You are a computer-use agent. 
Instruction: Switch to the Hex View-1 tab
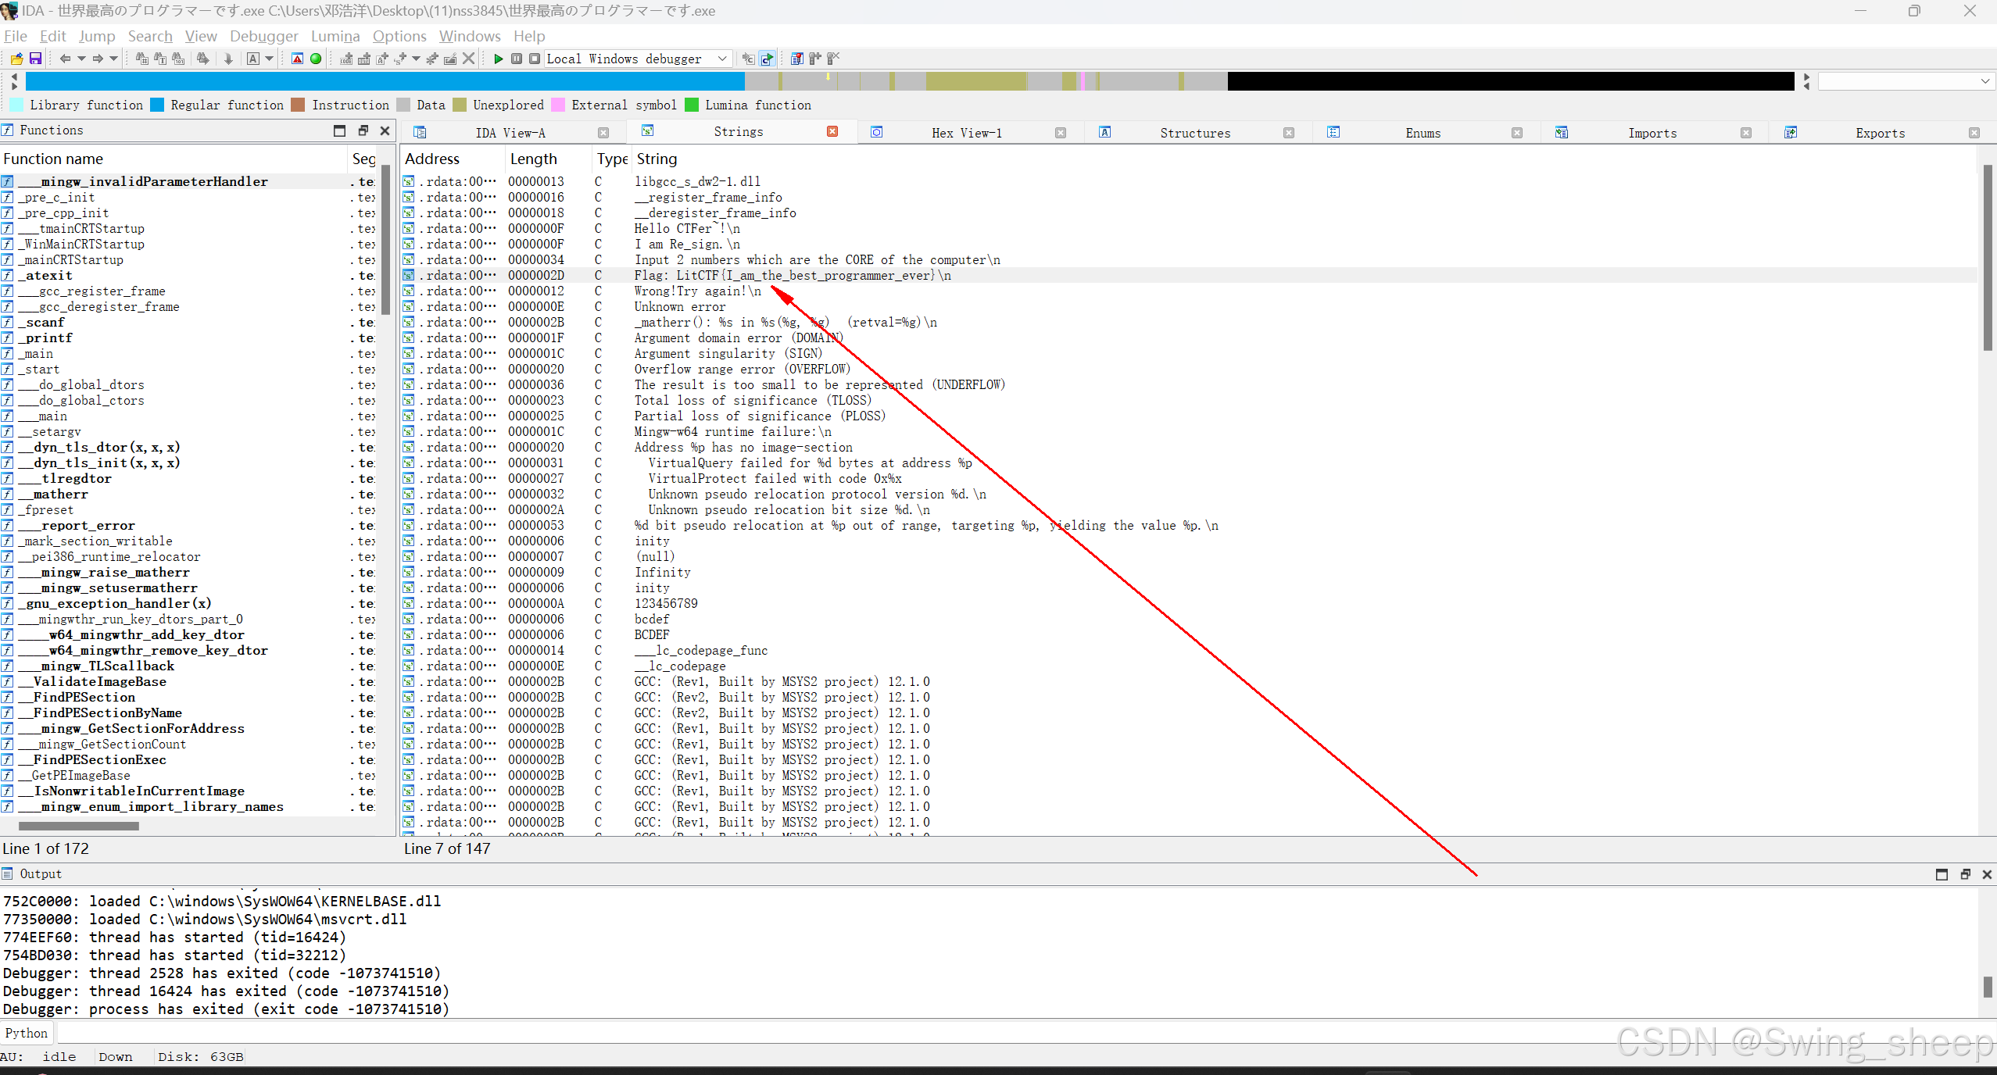pos(966,133)
